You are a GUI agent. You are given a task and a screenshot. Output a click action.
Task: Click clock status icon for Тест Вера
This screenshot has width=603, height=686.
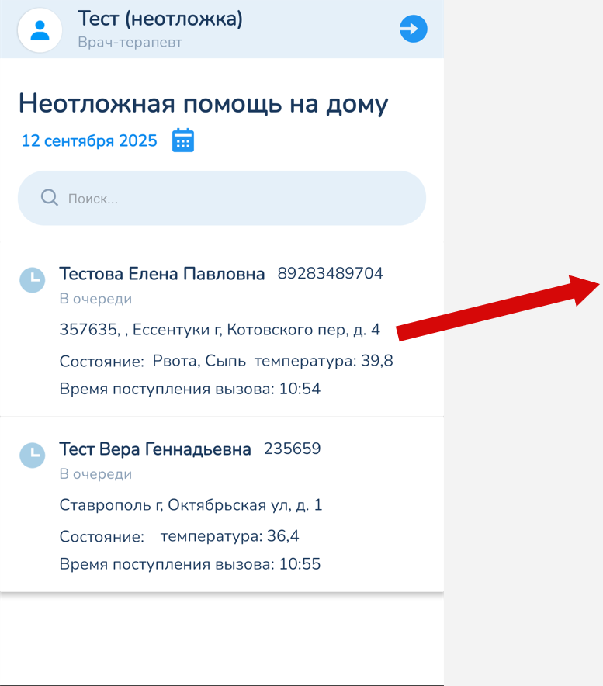point(32,456)
